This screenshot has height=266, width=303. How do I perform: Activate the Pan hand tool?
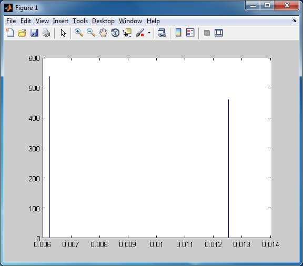(x=103, y=33)
